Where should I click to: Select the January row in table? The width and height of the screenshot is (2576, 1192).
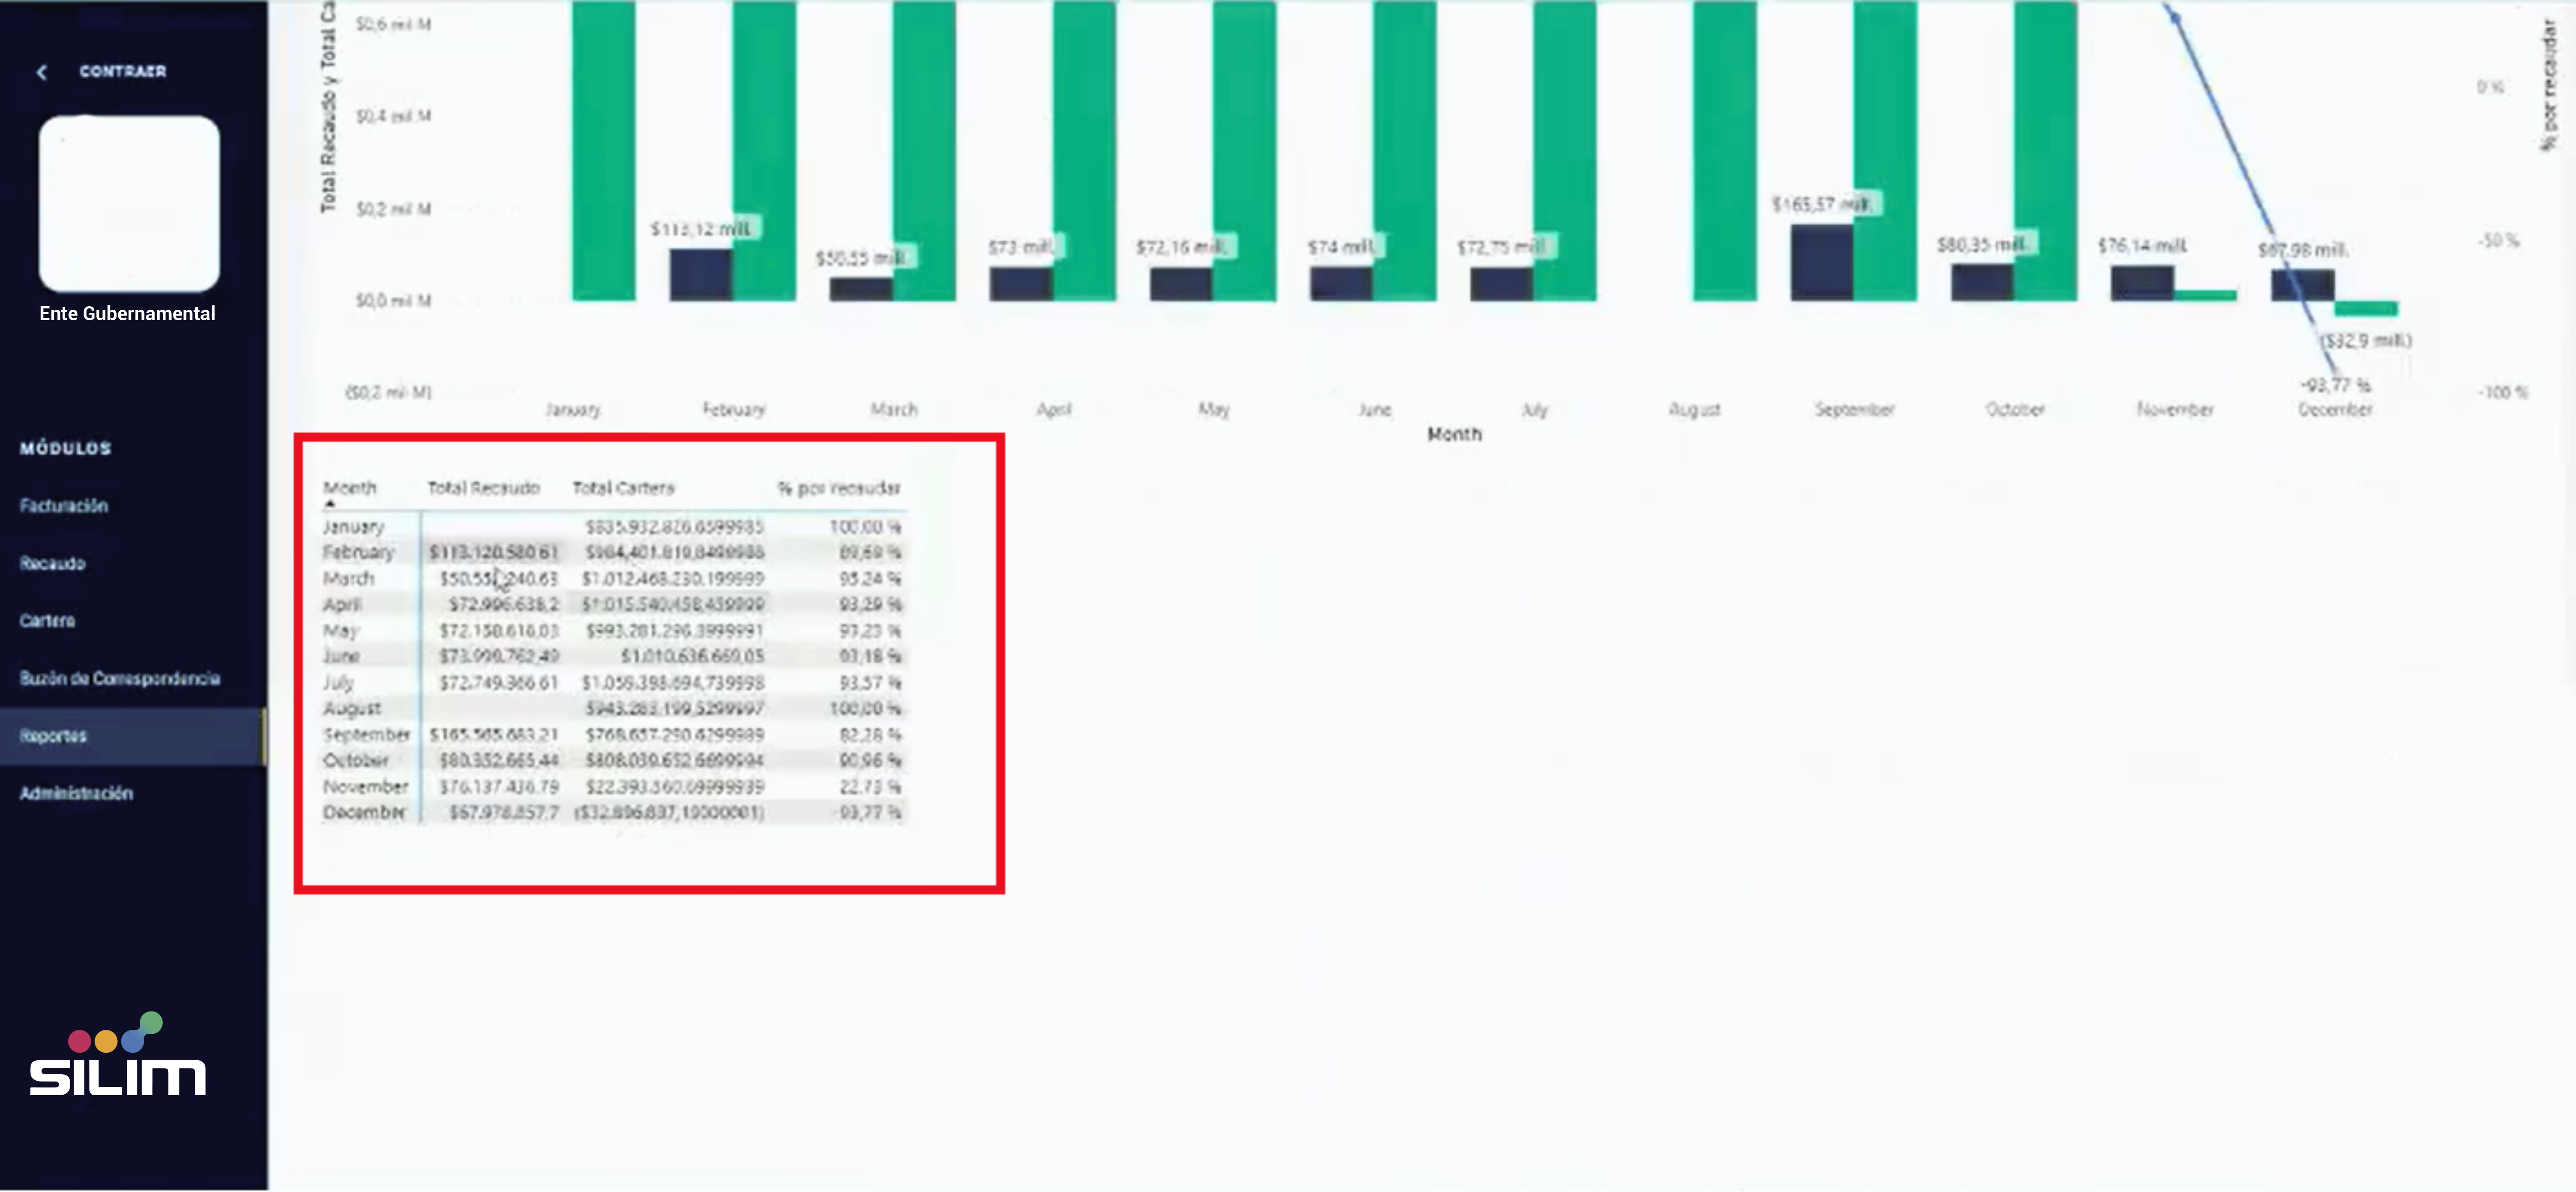pyautogui.click(x=613, y=527)
